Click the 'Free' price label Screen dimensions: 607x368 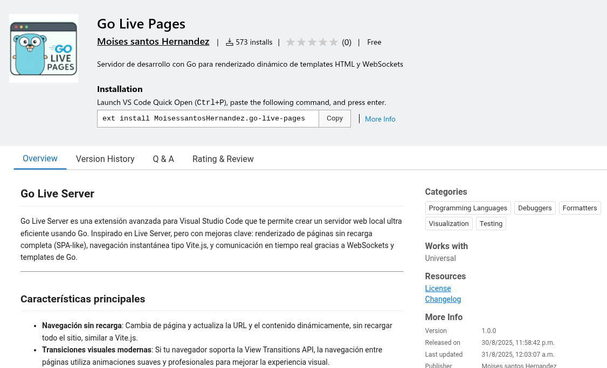pos(374,42)
